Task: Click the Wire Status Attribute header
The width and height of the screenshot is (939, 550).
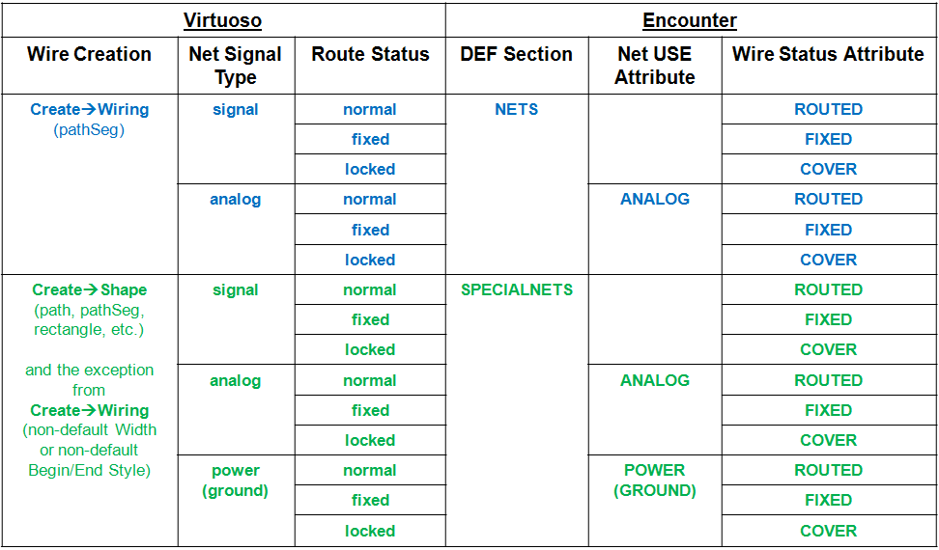Action: pos(828,55)
